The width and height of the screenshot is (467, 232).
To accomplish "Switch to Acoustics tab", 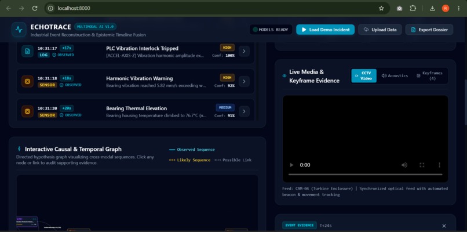I will [395, 76].
